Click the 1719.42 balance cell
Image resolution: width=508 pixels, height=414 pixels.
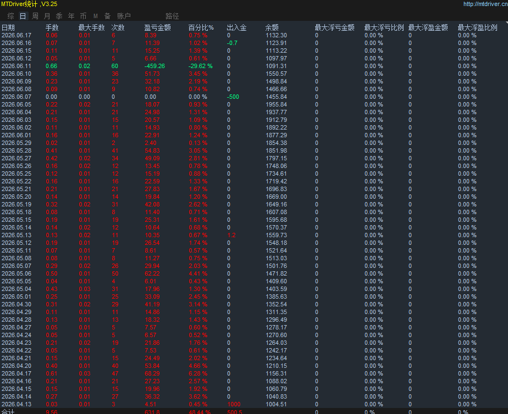pyautogui.click(x=277, y=181)
